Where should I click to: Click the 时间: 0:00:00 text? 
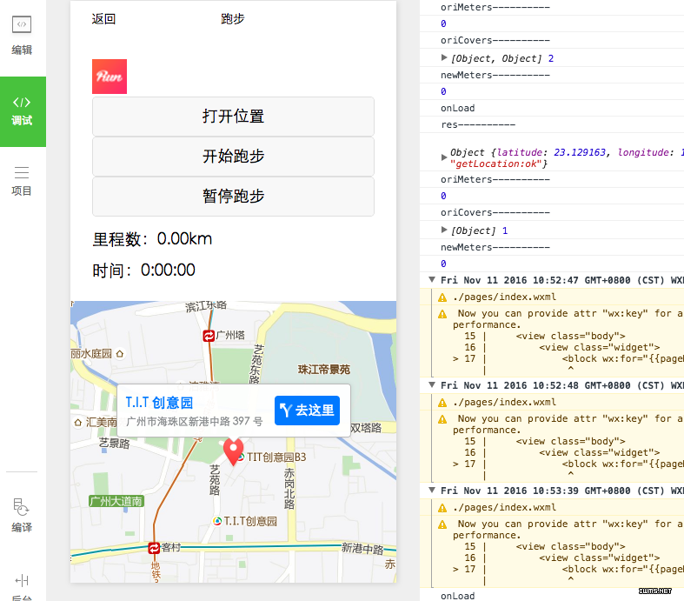point(144,270)
